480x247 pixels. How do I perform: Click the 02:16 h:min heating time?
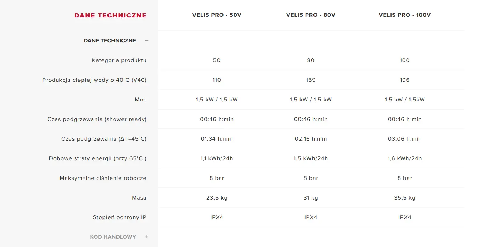click(x=311, y=139)
